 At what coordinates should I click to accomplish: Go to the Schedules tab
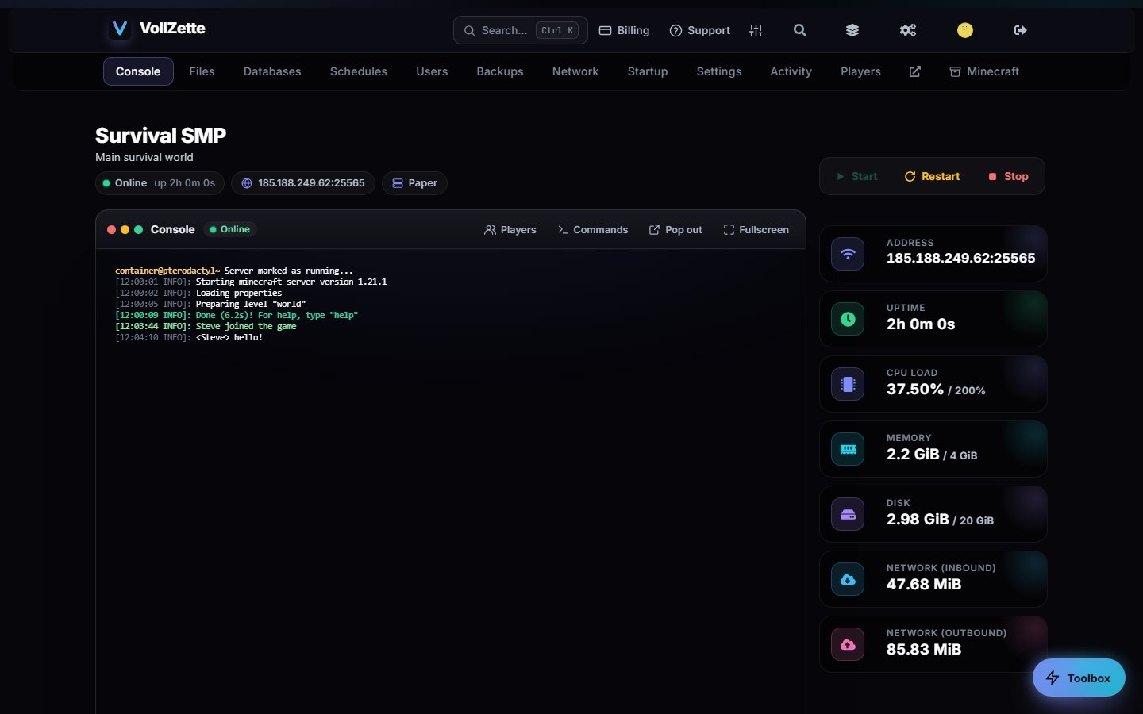pos(359,71)
